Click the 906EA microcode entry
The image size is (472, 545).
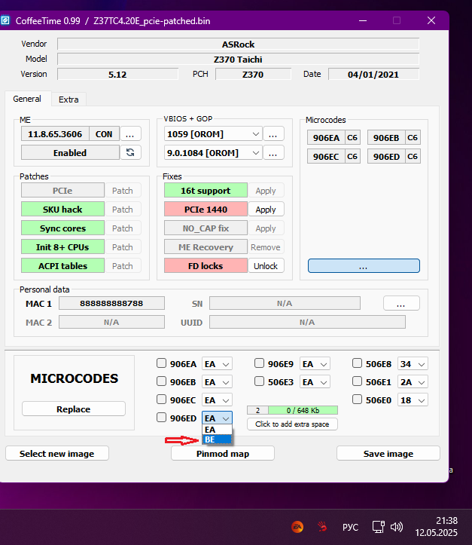click(x=326, y=138)
